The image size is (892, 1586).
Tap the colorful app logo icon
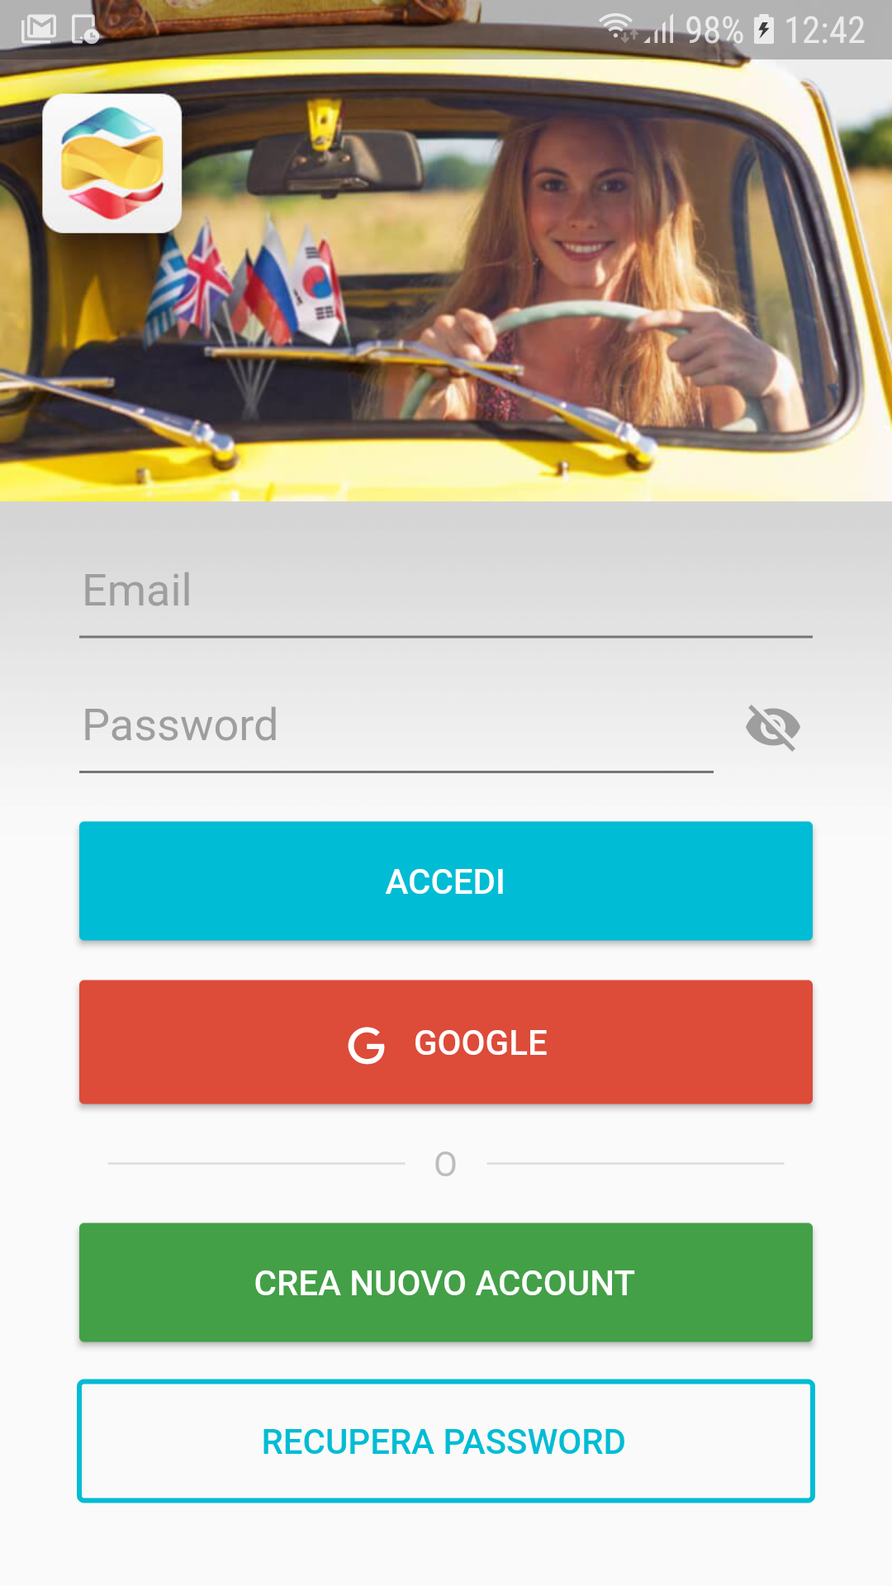tap(112, 163)
